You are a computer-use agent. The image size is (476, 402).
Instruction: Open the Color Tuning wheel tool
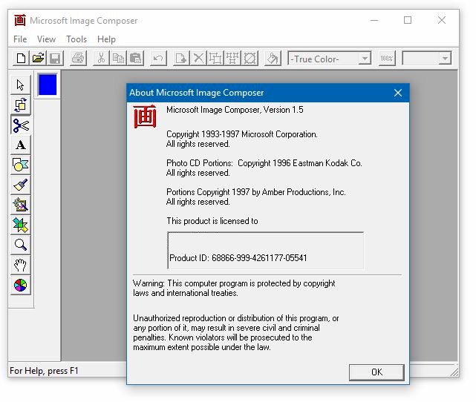click(20, 286)
